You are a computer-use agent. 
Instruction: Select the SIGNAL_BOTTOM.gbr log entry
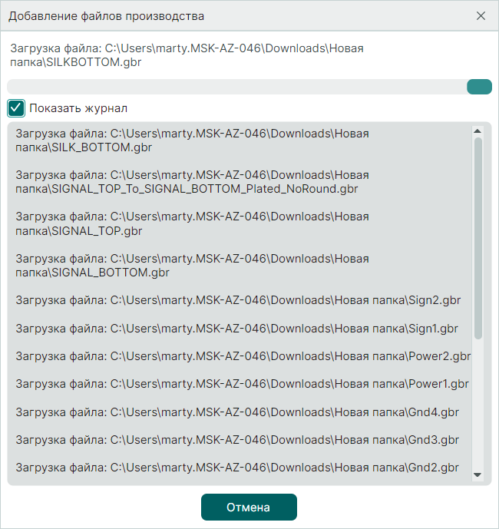(193, 266)
